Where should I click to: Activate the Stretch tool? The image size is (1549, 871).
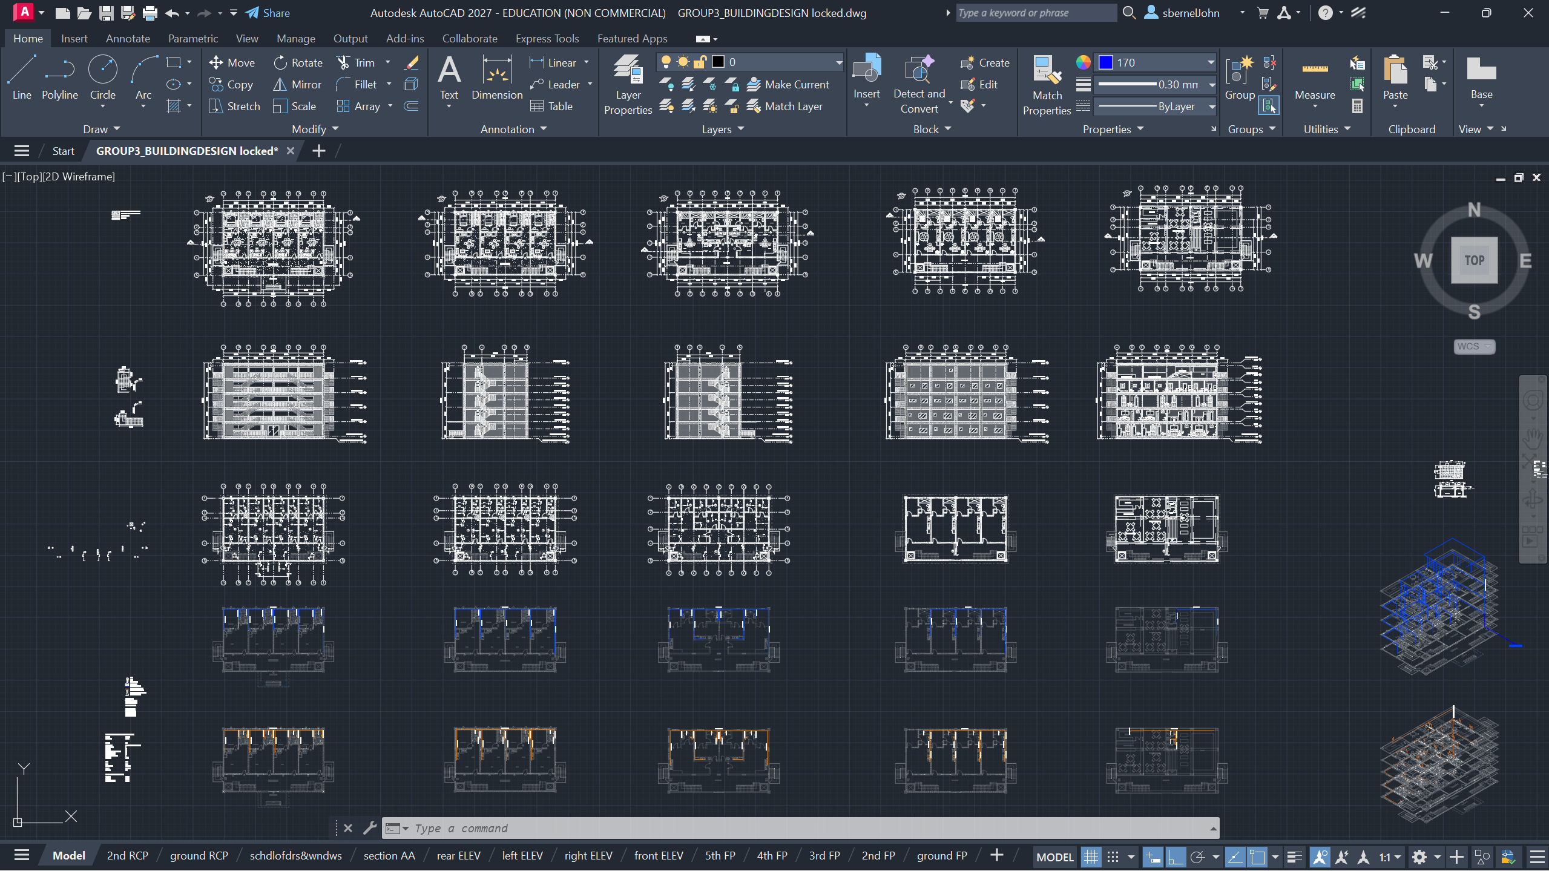234,107
